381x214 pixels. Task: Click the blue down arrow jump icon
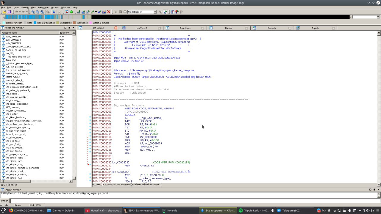click(54, 12)
